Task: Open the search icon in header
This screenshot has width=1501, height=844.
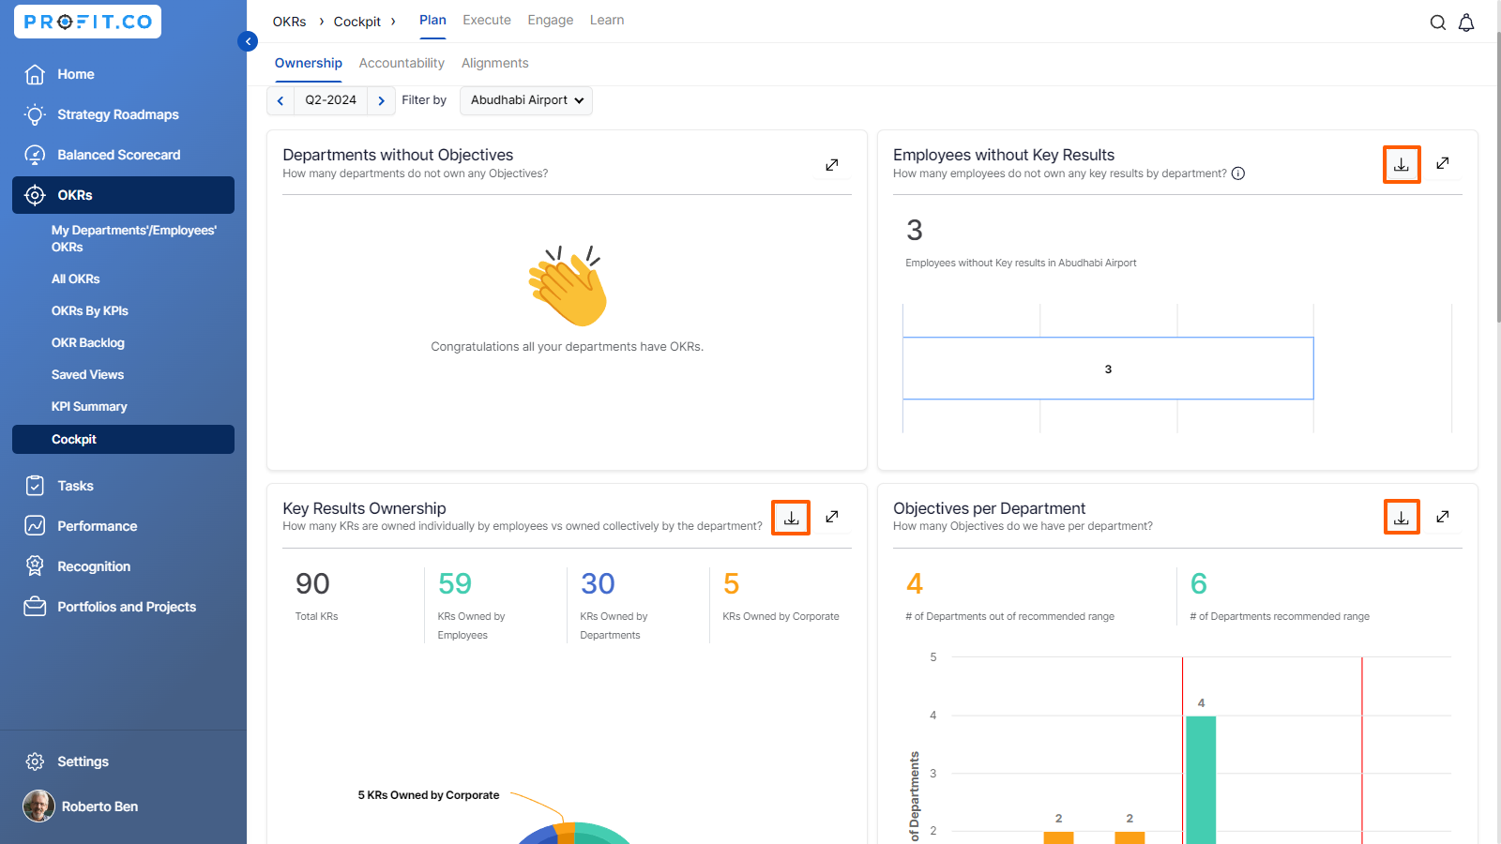Action: (x=1437, y=23)
